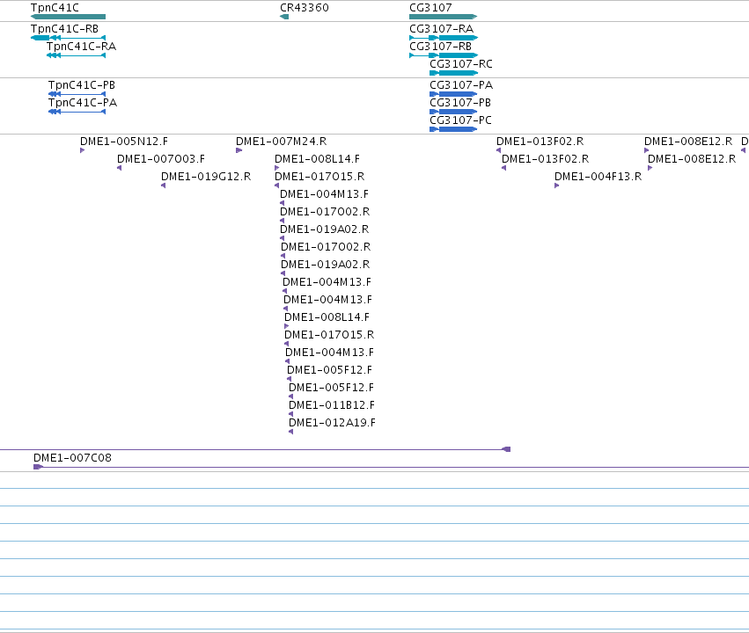
Task: Select the DME1-007M24.R BAC end label
Action: (x=282, y=142)
